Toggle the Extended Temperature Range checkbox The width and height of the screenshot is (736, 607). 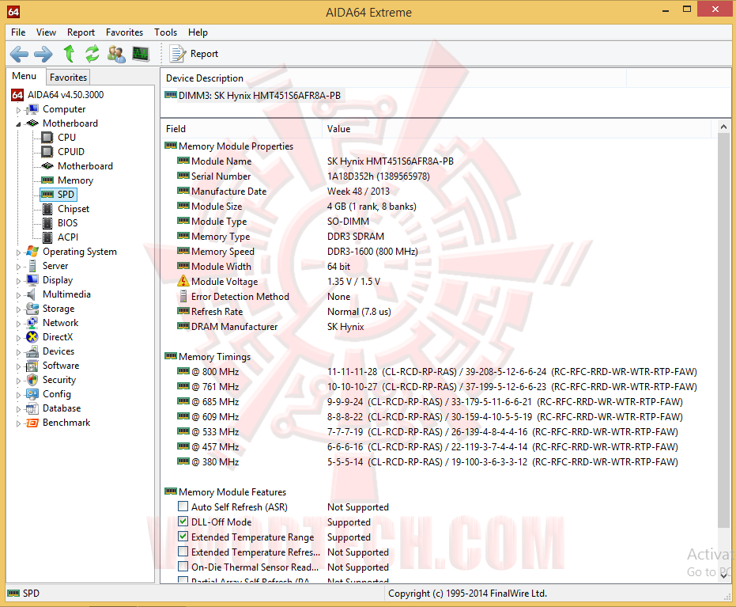coord(183,537)
